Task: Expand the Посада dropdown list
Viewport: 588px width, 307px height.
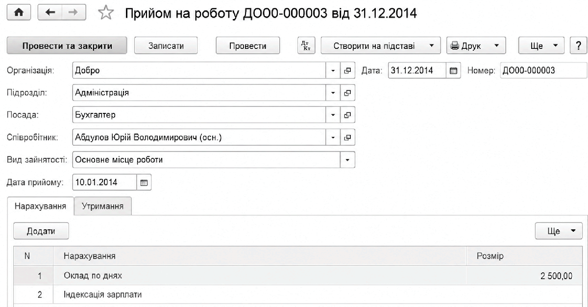Action: coord(334,115)
